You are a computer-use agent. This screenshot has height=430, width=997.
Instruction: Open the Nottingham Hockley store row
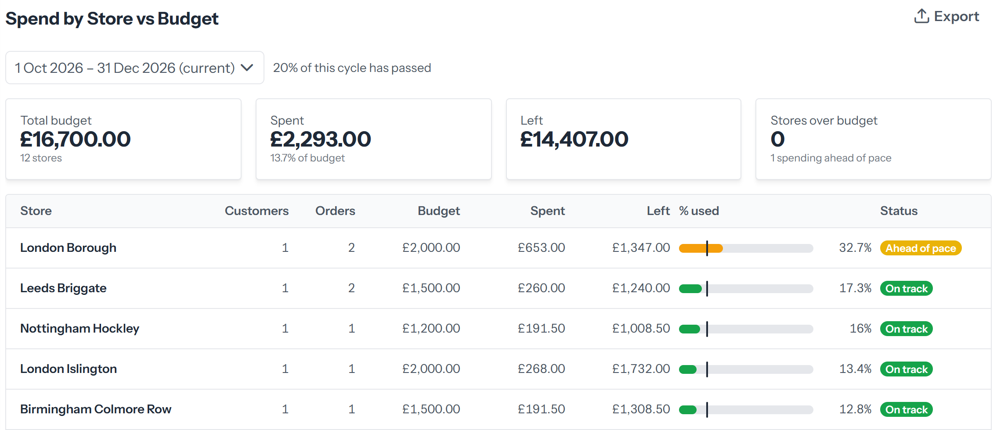498,329
